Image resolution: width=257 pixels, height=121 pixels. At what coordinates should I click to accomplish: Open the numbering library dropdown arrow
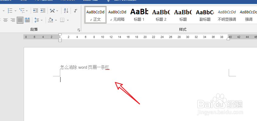point(16,11)
